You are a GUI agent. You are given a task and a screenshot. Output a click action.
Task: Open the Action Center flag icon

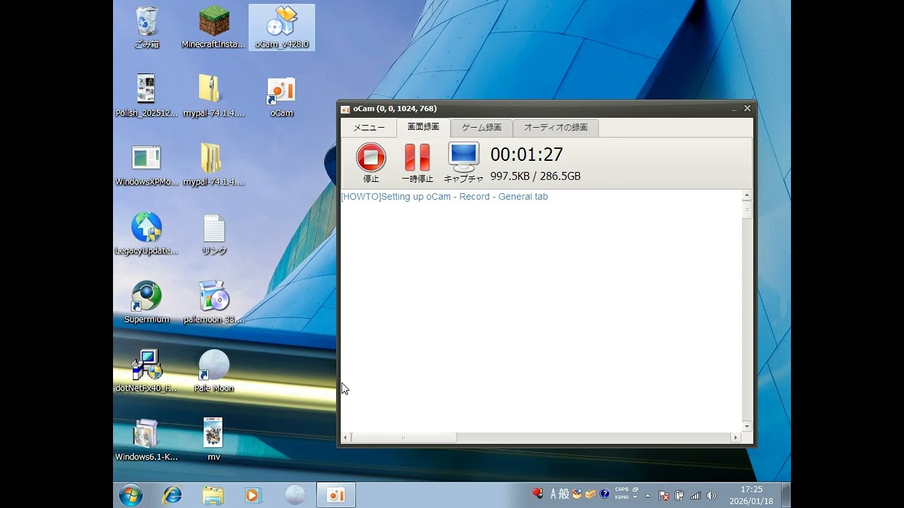pyautogui.click(x=664, y=496)
